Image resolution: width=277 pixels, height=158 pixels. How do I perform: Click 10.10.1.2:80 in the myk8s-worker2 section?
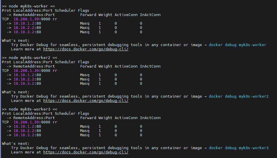(x=27, y=75)
